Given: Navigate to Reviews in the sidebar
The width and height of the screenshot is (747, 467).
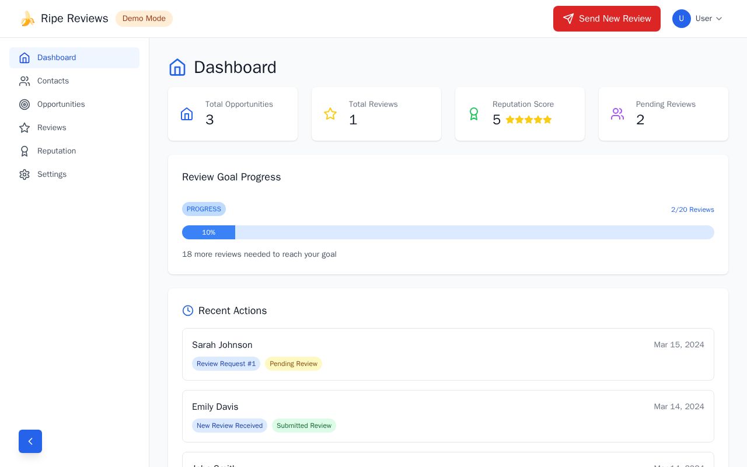Looking at the screenshot, I should [x=74, y=128].
